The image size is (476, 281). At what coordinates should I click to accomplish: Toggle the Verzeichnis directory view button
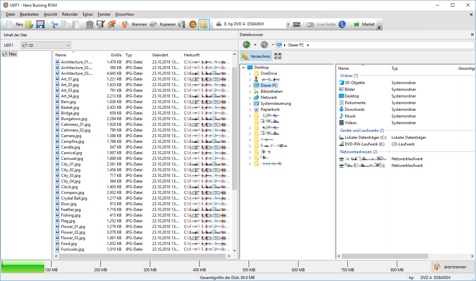point(256,56)
